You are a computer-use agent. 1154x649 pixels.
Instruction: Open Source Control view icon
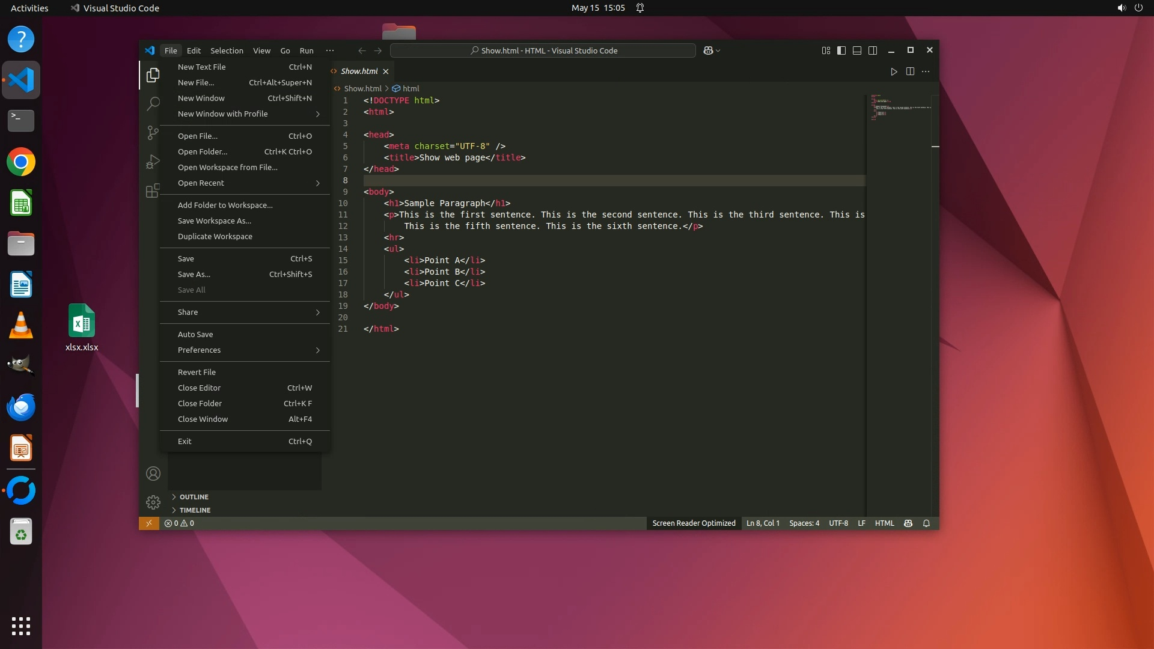point(153,132)
